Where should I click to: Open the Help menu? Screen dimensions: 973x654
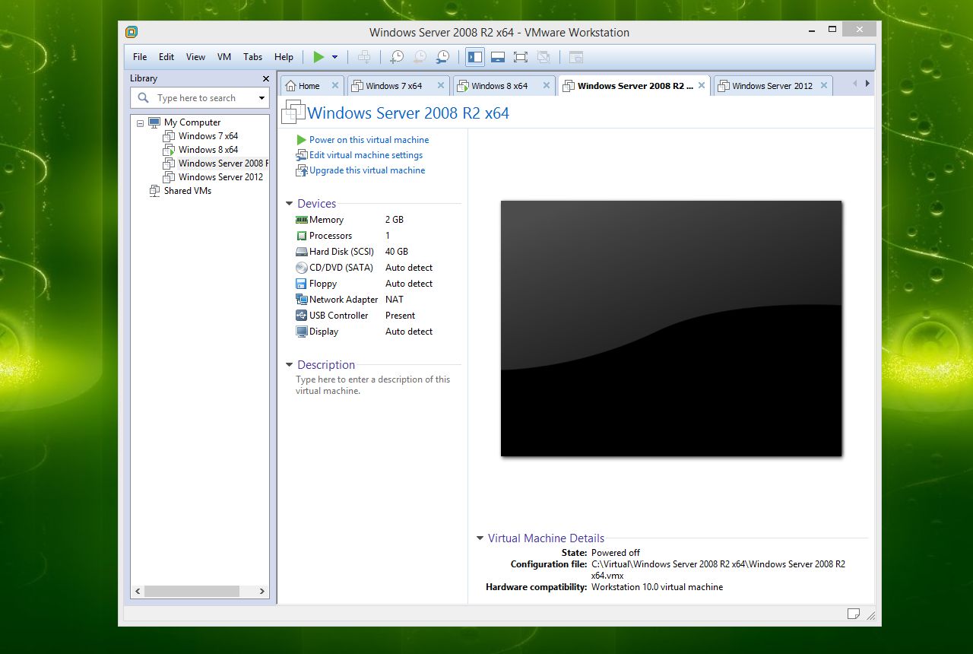(284, 57)
